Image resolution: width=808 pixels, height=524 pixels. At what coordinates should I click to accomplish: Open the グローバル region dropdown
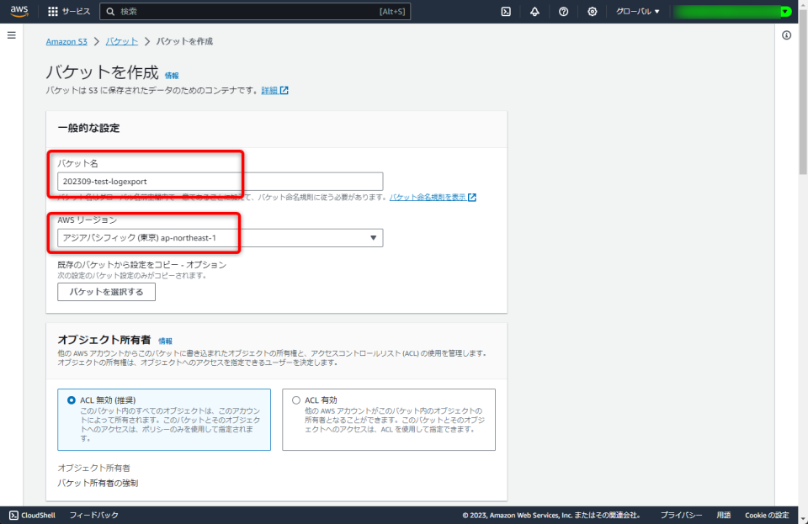tap(636, 11)
